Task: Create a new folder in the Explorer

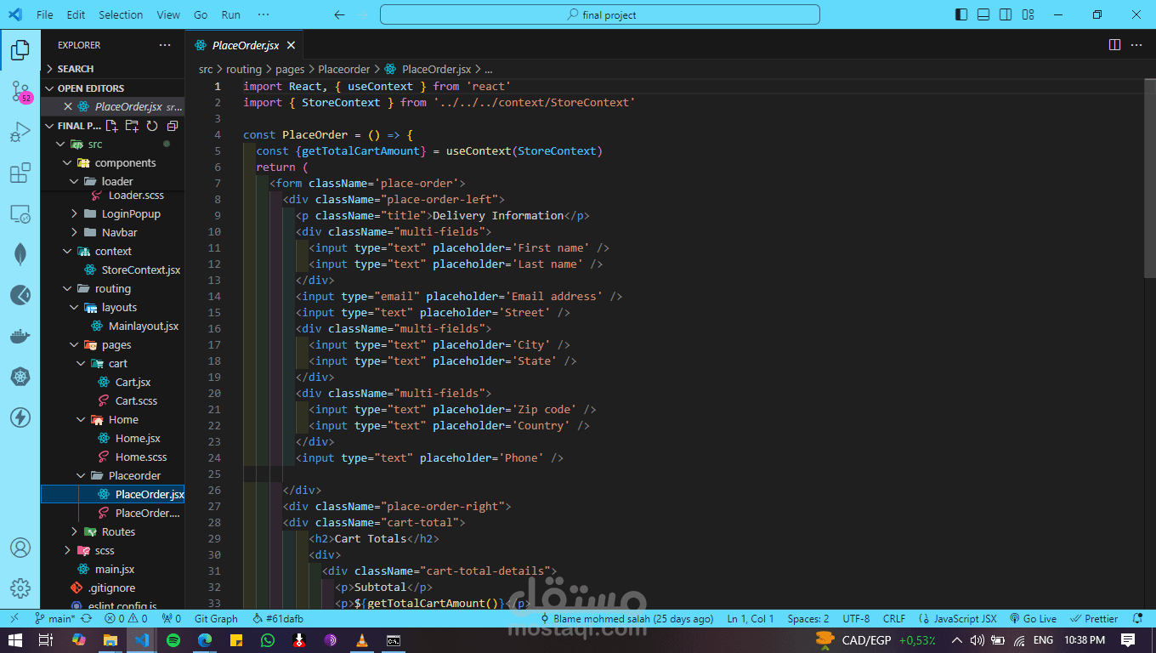Action: tap(132, 126)
